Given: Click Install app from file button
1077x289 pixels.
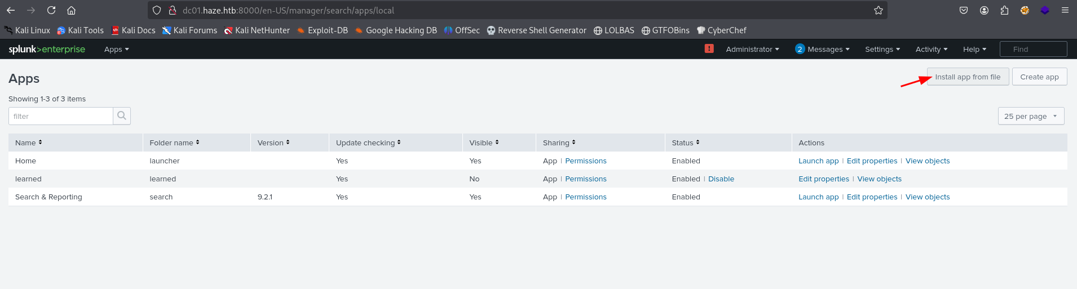Looking at the screenshot, I should 968,77.
